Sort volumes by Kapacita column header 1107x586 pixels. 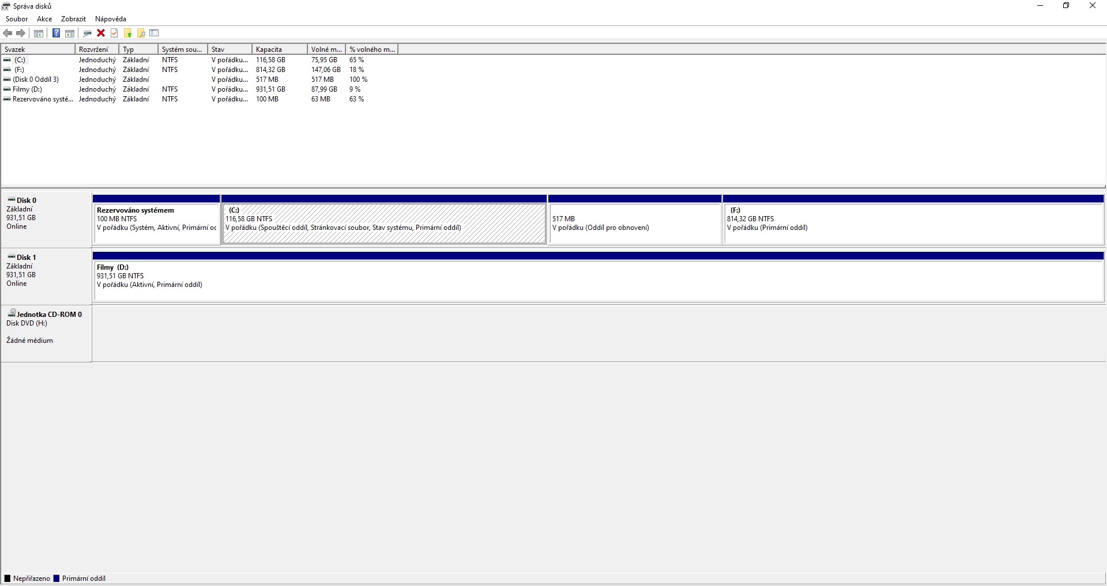pos(280,50)
